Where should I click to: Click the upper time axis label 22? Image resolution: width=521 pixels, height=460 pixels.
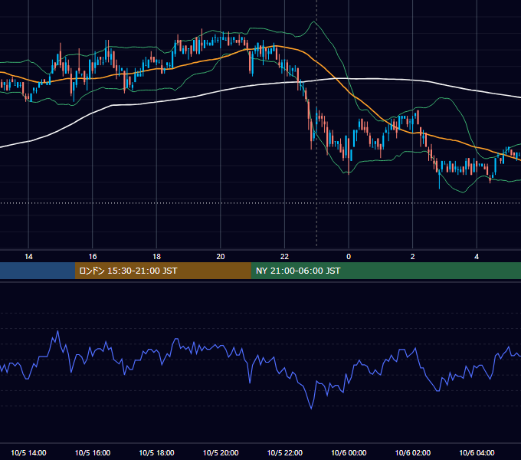click(x=284, y=257)
